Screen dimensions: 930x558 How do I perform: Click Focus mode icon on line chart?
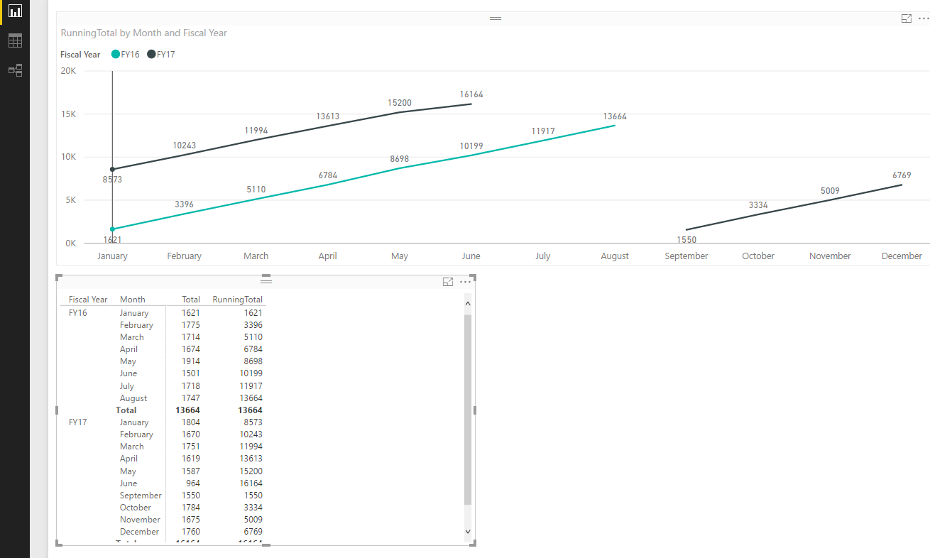tap(906, 18)
